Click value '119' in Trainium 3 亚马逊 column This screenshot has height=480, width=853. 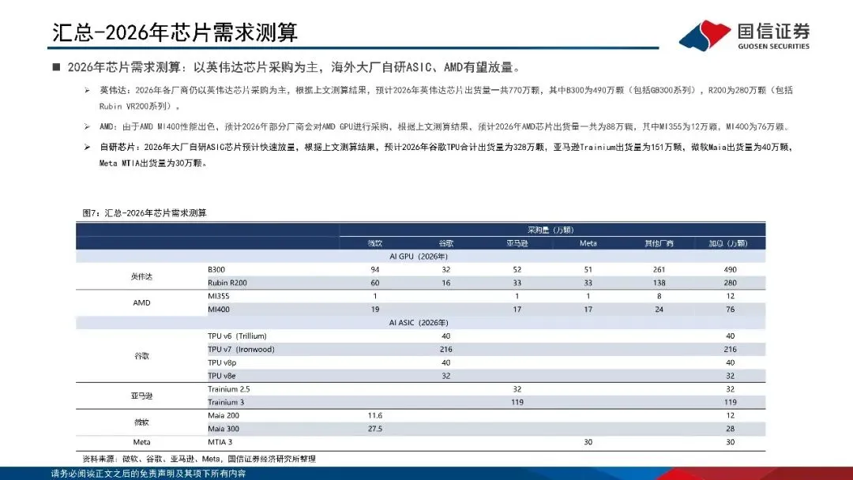517,403
